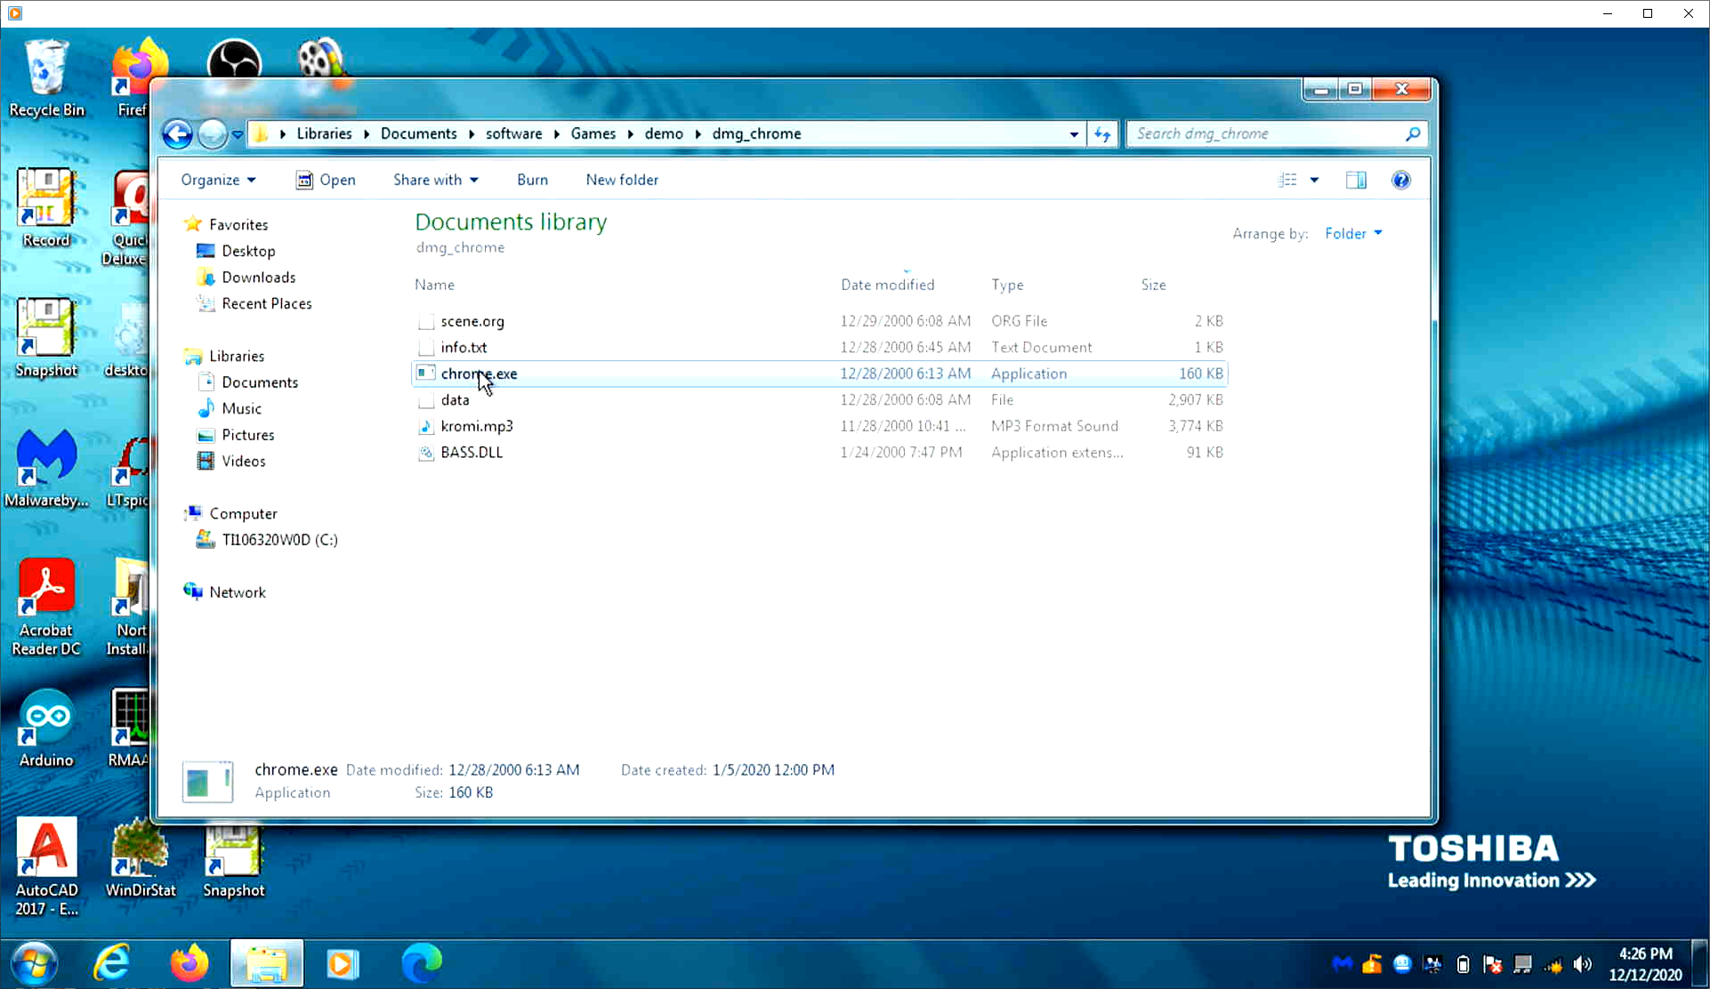1710x989 pixels.
Task: Click the Burn toolbar item
Action: click(x=532, y=180)
